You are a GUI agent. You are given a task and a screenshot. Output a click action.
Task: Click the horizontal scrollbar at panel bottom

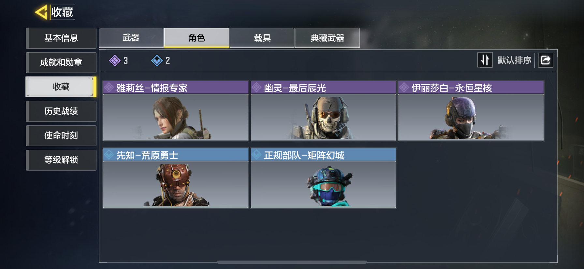pyautogui.click(x=292, y=262)
